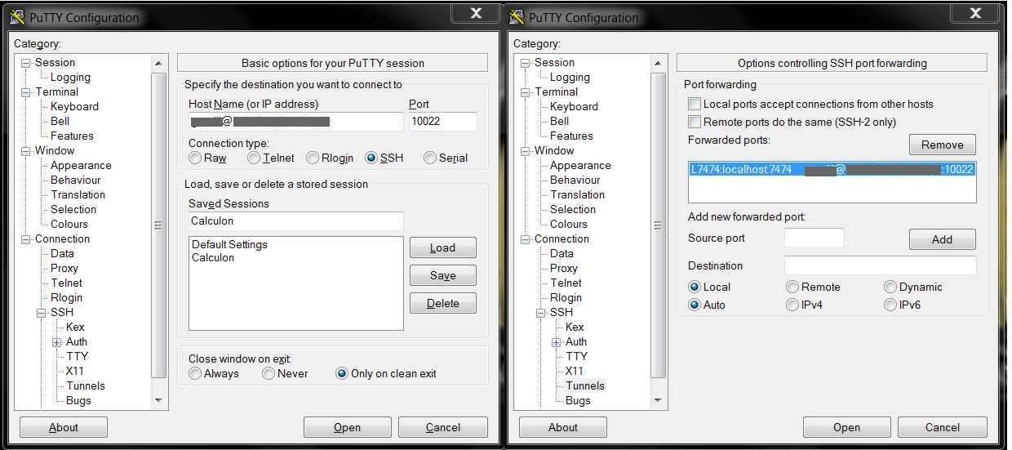Select Telnet connection type
This screenshot has width=1012, height=450.
[255, 158]
